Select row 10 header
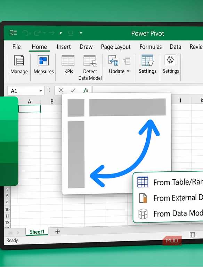Viewport: 203px width, 267px height. [x=7, y=209]
